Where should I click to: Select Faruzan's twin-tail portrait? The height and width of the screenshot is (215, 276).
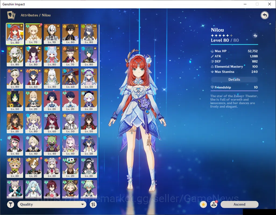pos(33,189)
